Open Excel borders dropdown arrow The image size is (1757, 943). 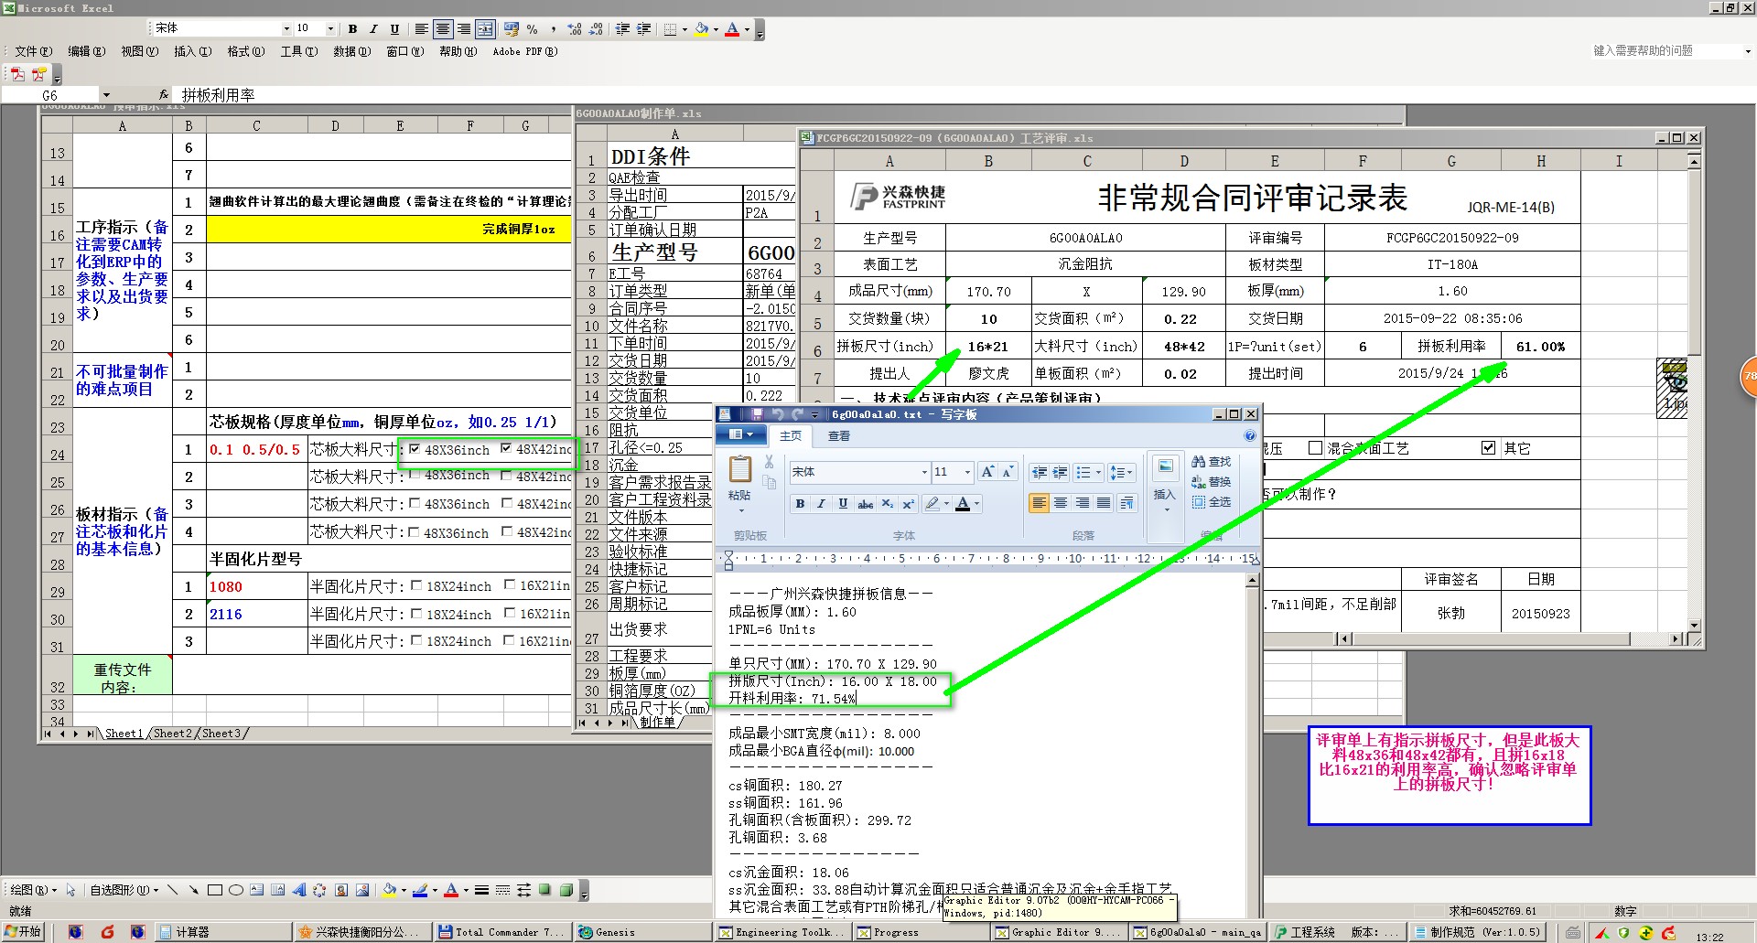(x=684, y=29)
